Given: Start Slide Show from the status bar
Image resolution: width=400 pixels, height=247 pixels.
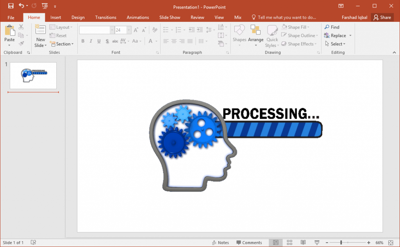Looking at the screenshot, I should (316, 242).
